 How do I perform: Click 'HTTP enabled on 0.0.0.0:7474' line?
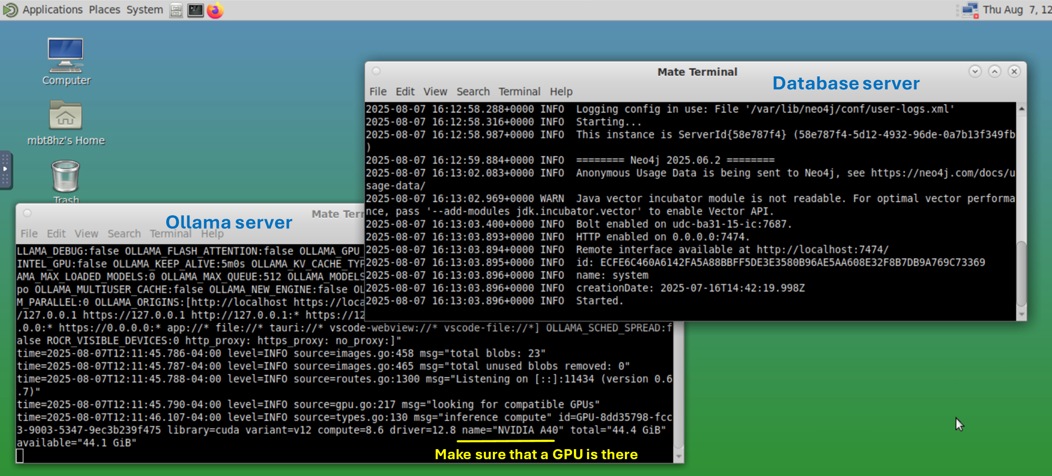(557, 237)
